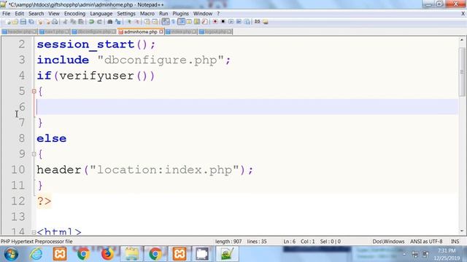The width and height of the screenshot is (467, 262).
Task: Click line number 10 in the margin
Action: 18,170
